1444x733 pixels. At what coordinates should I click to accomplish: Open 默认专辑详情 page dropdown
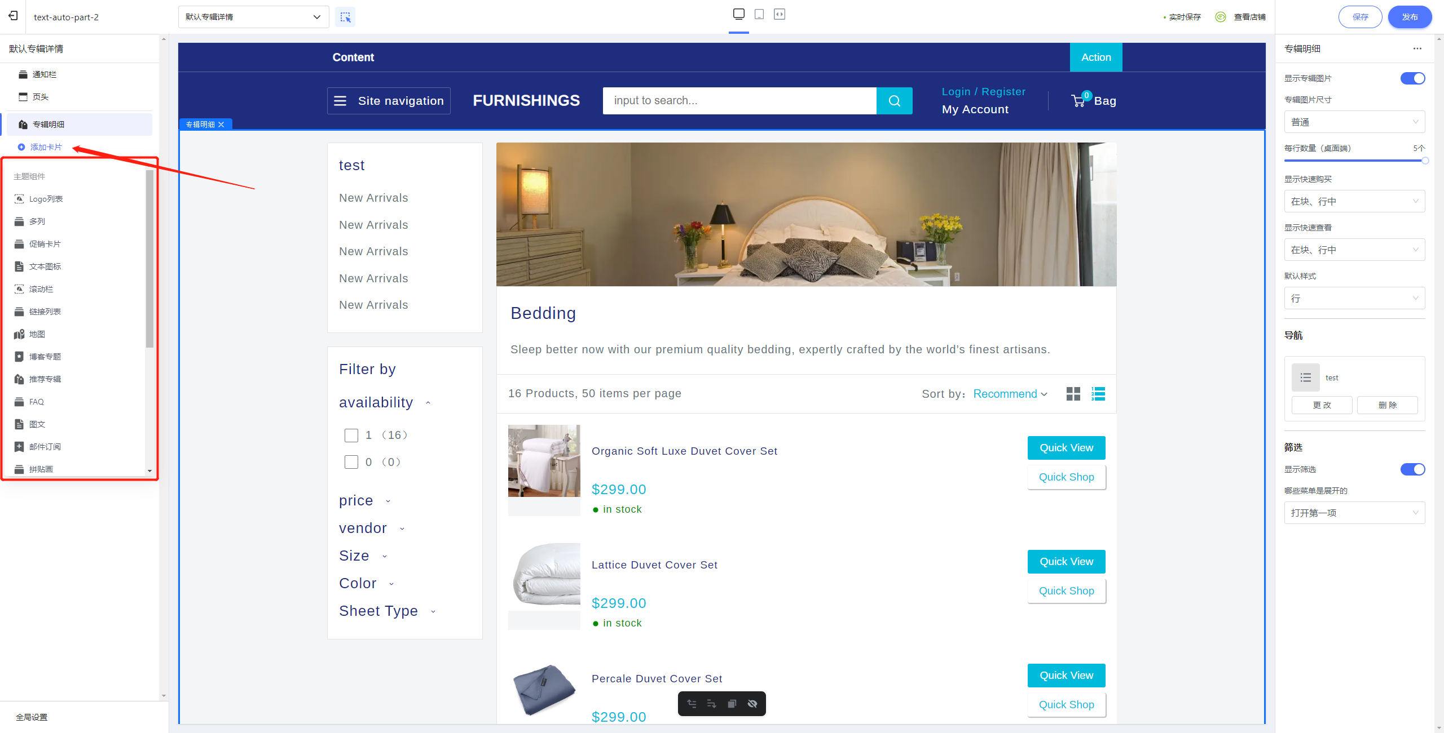pos(253,17)
